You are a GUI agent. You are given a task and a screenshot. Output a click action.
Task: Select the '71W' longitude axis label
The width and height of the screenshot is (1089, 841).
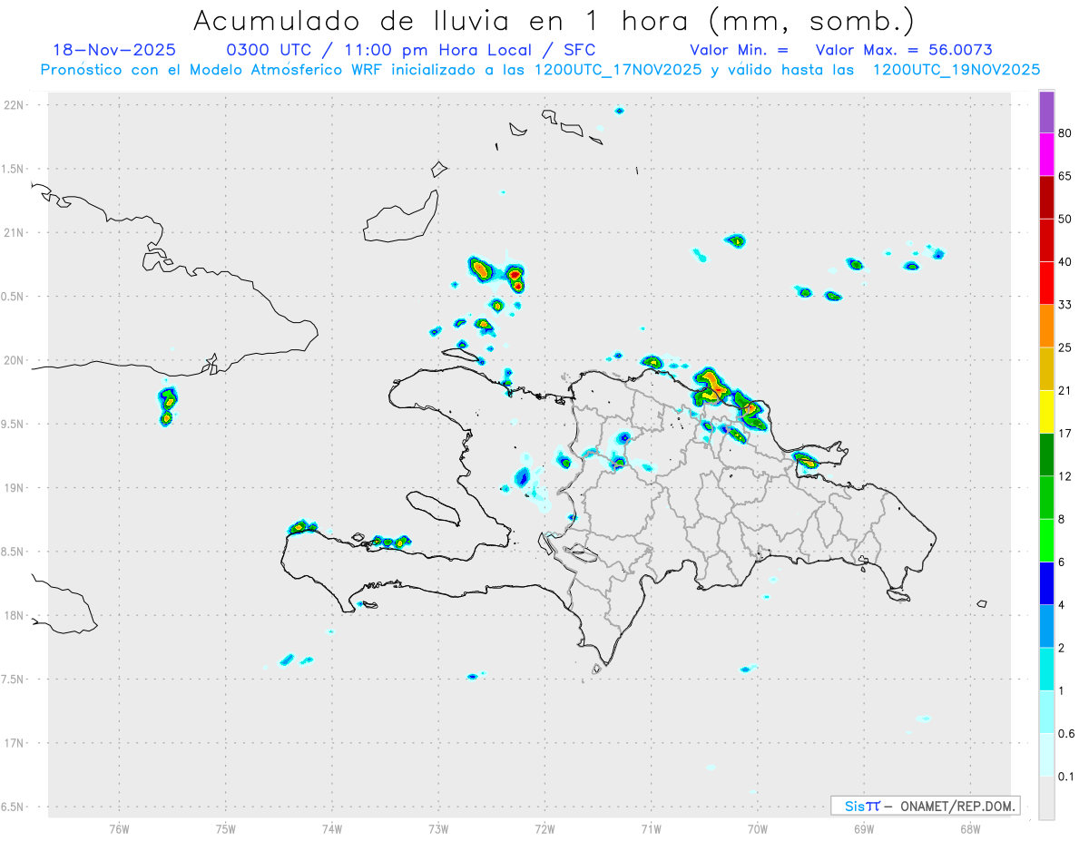coord(651,827)
